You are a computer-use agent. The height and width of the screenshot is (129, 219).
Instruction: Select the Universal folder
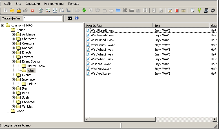28,102
